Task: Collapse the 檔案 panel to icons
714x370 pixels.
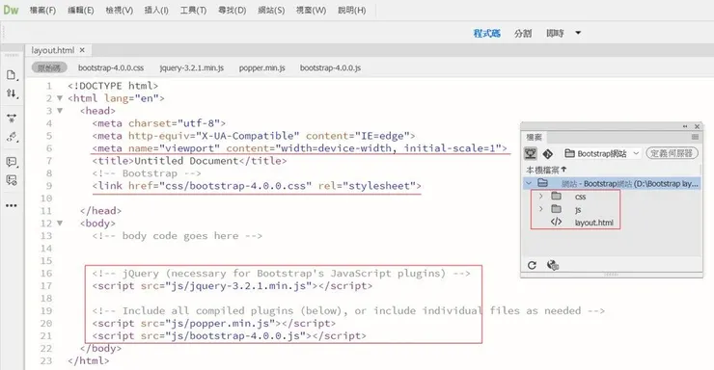Action: (685, 126)
